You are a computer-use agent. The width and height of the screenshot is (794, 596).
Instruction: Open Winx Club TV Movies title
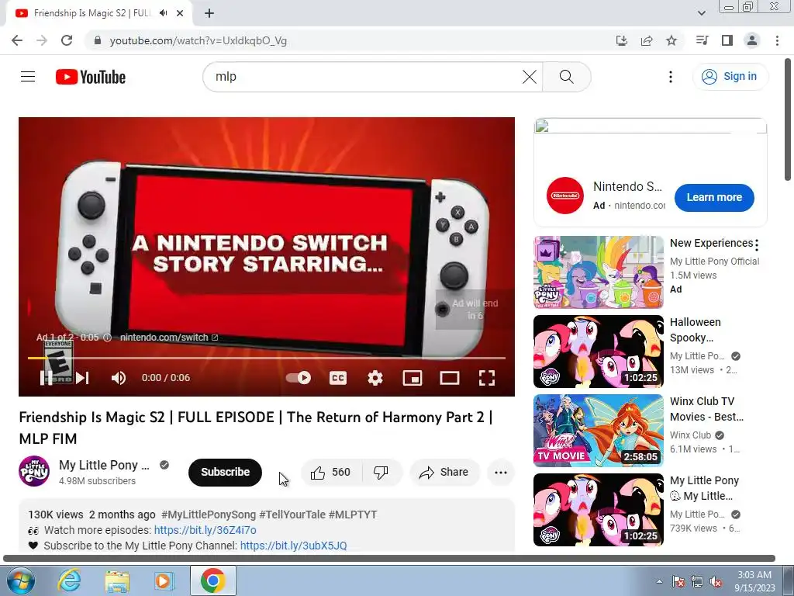[707, 409]
